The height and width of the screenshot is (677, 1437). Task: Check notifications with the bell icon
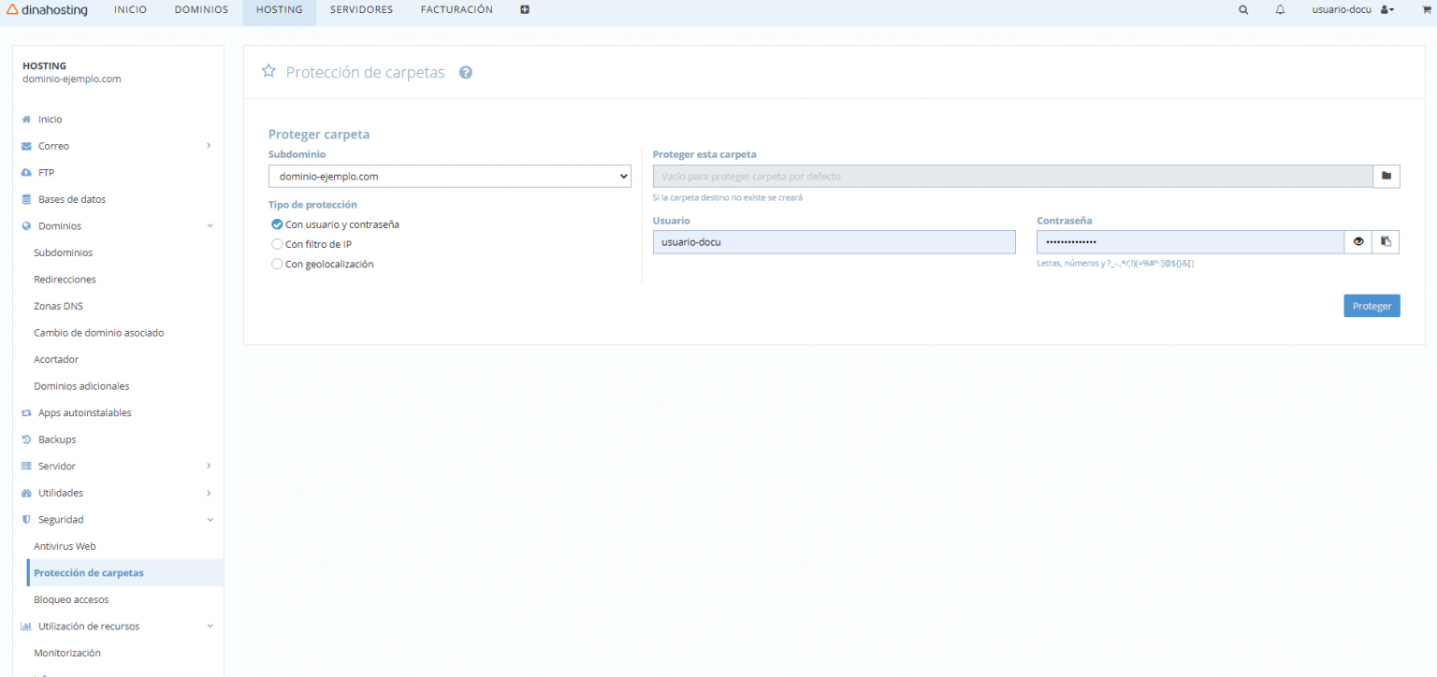click(1279, 9)
